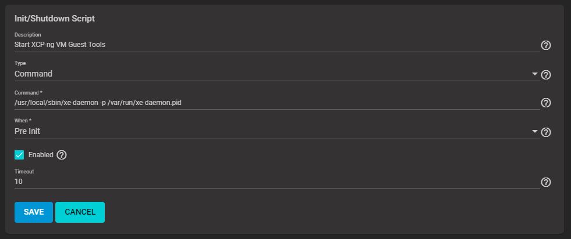Save the init script settings

[34, 212]
